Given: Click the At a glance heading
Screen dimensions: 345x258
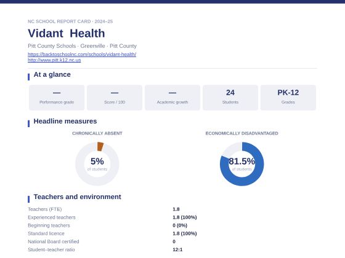Looking at the screenshot, I should coord(52,74).
